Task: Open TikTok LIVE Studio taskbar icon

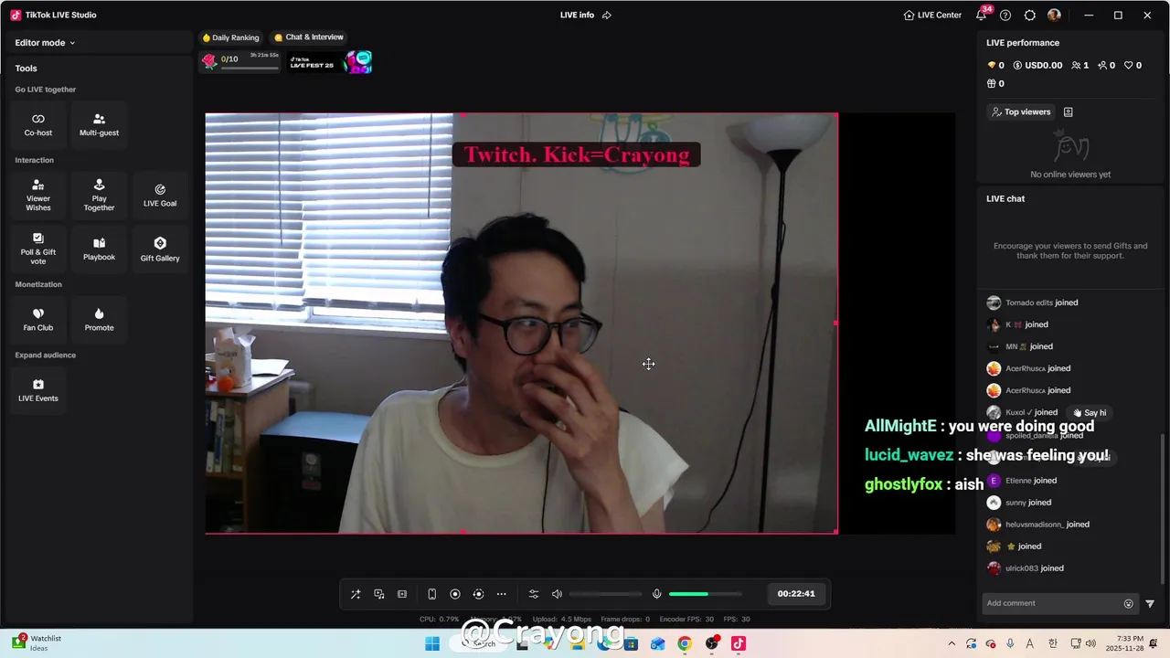Action: point(739,643)
